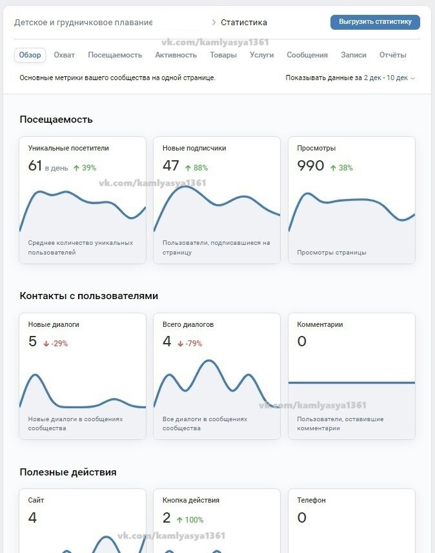Click the red down arrow beside -29%
The width and height of the screenshot is (435, 553).
click(46, 344)
